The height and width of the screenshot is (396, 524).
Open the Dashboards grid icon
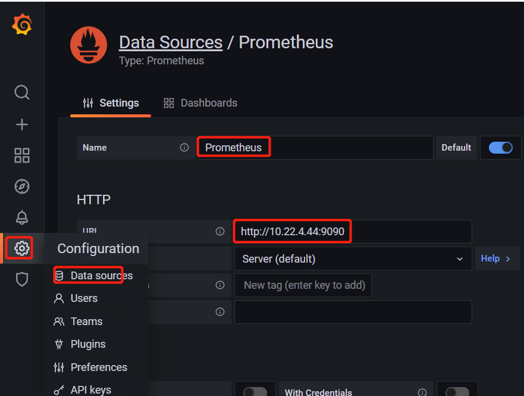tap(21, 155)
